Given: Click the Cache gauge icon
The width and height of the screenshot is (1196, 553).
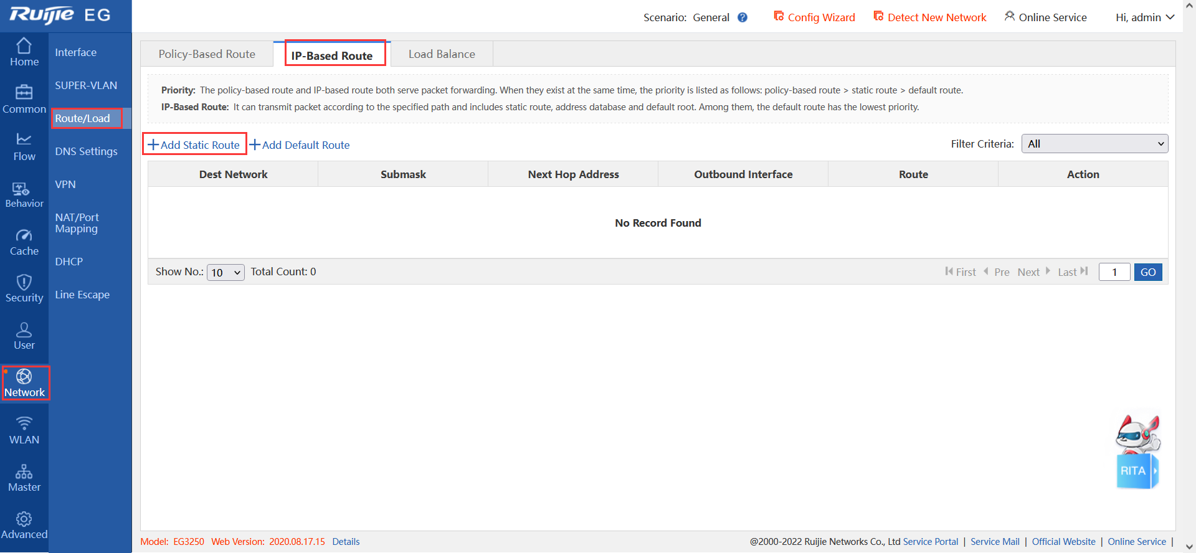Looking at the screenshot, I should 24,235.
